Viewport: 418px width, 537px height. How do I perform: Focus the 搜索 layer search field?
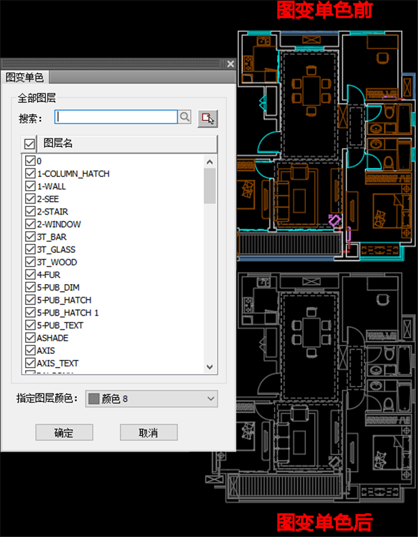[x=116, y=117]
